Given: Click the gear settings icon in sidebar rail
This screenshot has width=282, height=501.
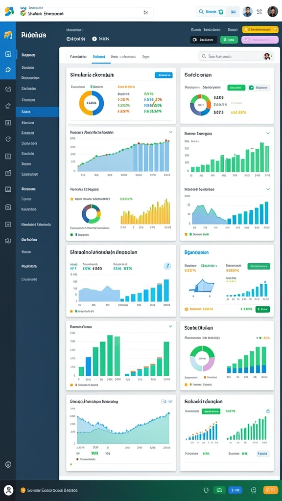Looking at the screenshot, I should 8,241.
